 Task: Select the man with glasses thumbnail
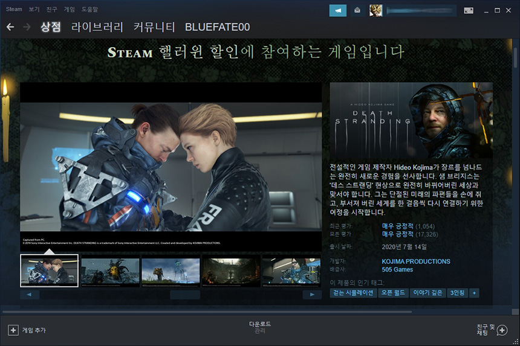(291, 271)
